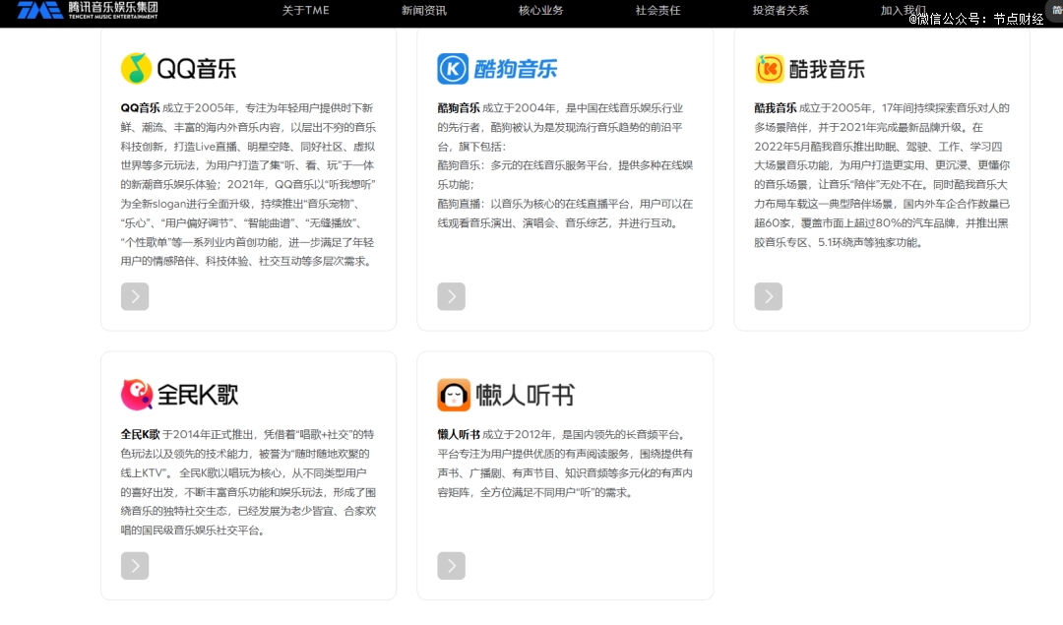Image resolution: width=1063 pixels, height=625 pixels.
Task: Open QQ音乐 details with its arrow button
Action: point(135,296)
